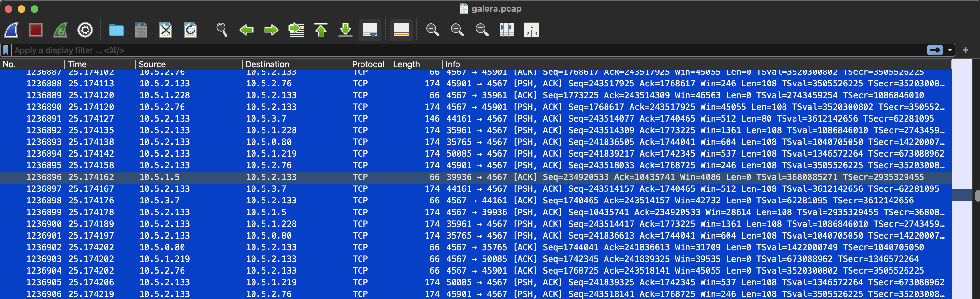Viewport: 980px width, 299px height.
Task: Go back in packet history
Action: (246, 31)
